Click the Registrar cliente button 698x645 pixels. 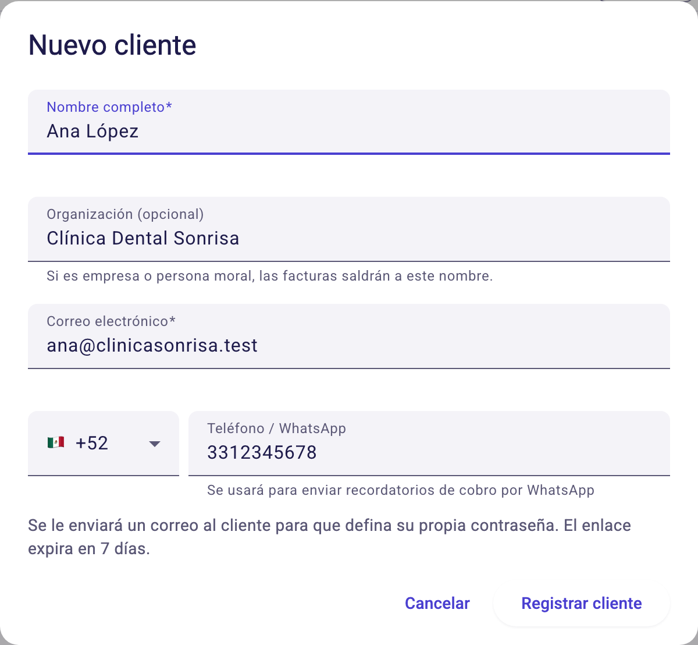[582, 603]
